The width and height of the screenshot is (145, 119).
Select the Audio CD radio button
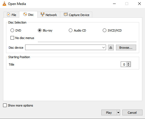(70, 30)
